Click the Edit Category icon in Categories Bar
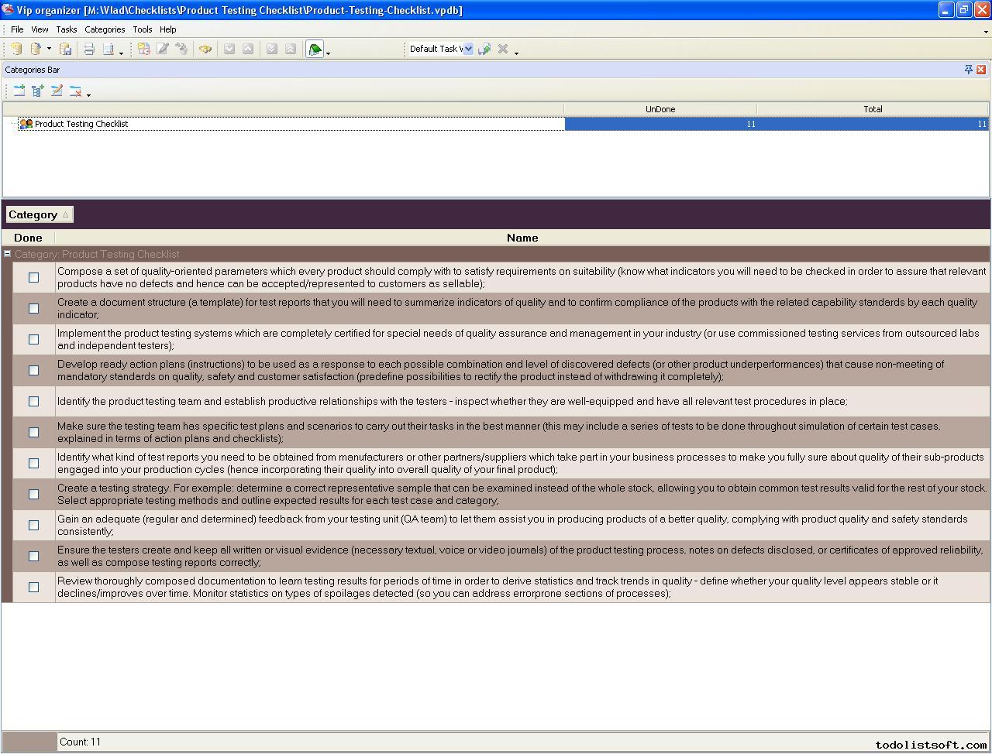Screen dimensions: 992x754 click(x=57, y=91)
